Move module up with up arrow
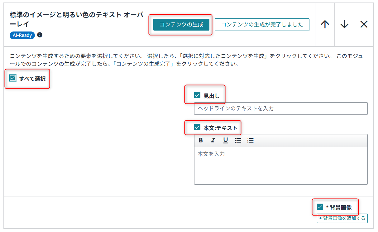The height and width of the screenshot is (232, 378). tap(325, 24)
